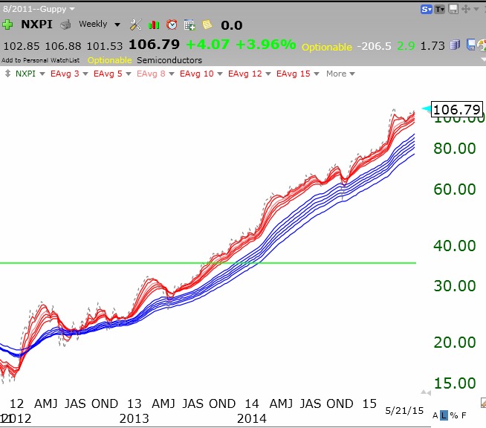The height and width of the screenshot is (428, 486).
Task: Click the Semiconductors industry link
Action: (x=169, y=60)
